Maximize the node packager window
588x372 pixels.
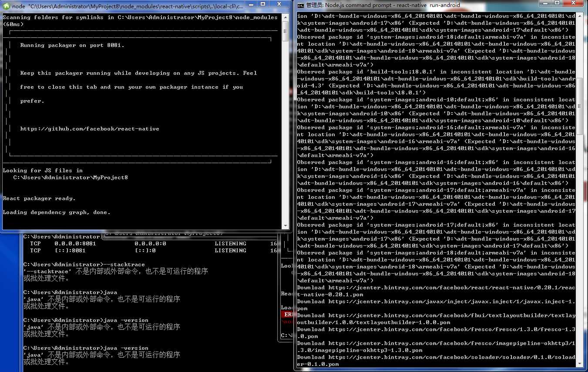click(x=263, y=5)
